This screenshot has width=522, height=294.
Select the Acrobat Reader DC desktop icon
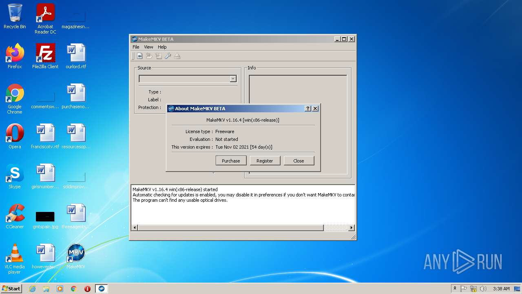click(45, 19)
